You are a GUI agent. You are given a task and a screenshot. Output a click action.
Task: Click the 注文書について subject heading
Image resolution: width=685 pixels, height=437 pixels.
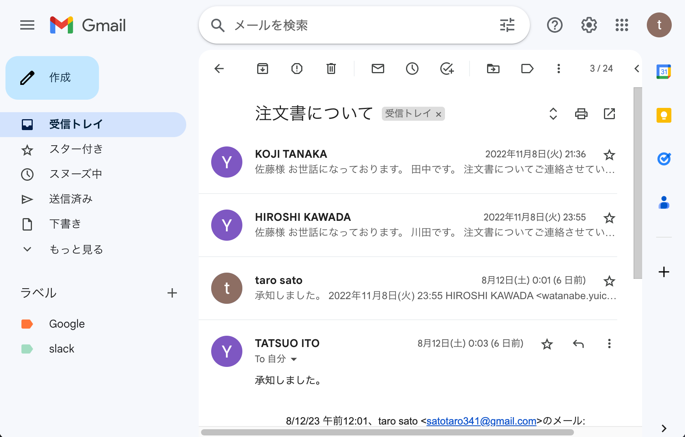(314, 113)
